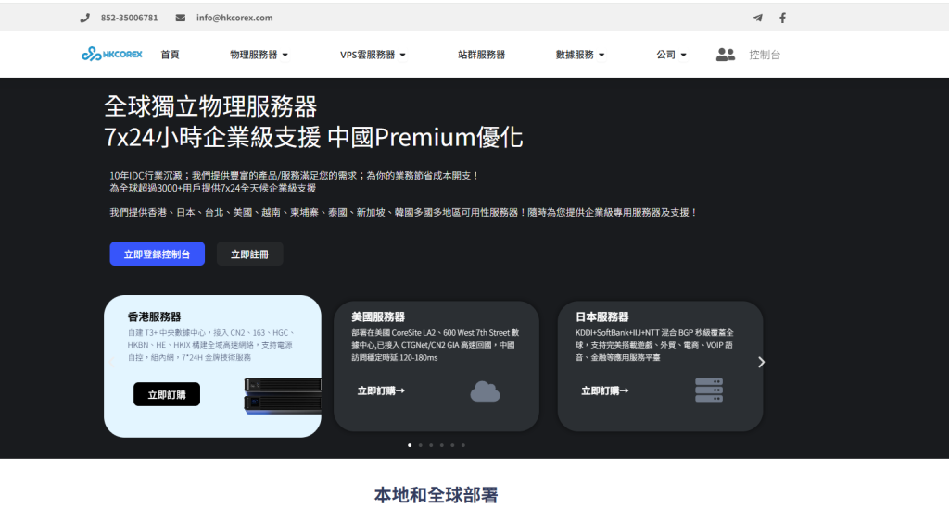Open the 站群服務器 menu item

pyautogui.click(x=481, y=55)
